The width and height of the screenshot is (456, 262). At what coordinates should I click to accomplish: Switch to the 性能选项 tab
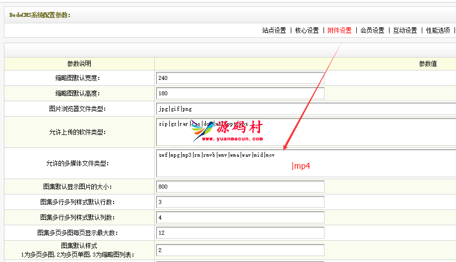(438, 30)
